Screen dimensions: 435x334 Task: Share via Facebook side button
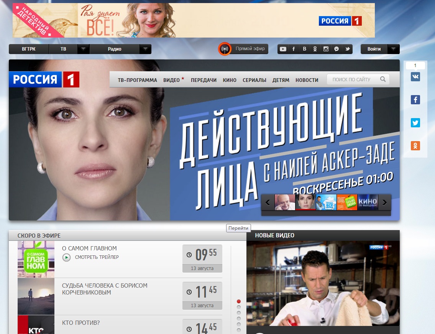coord(415,100)
